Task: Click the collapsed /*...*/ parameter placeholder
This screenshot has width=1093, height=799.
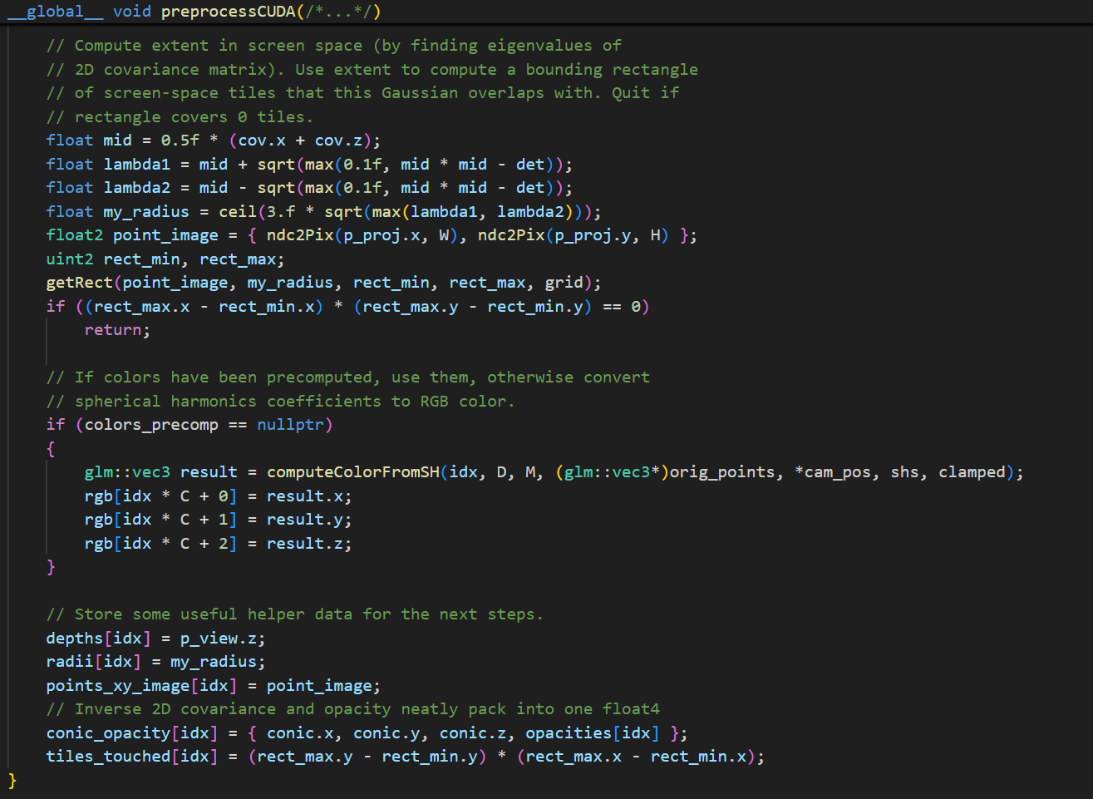Action: point(338,12)
